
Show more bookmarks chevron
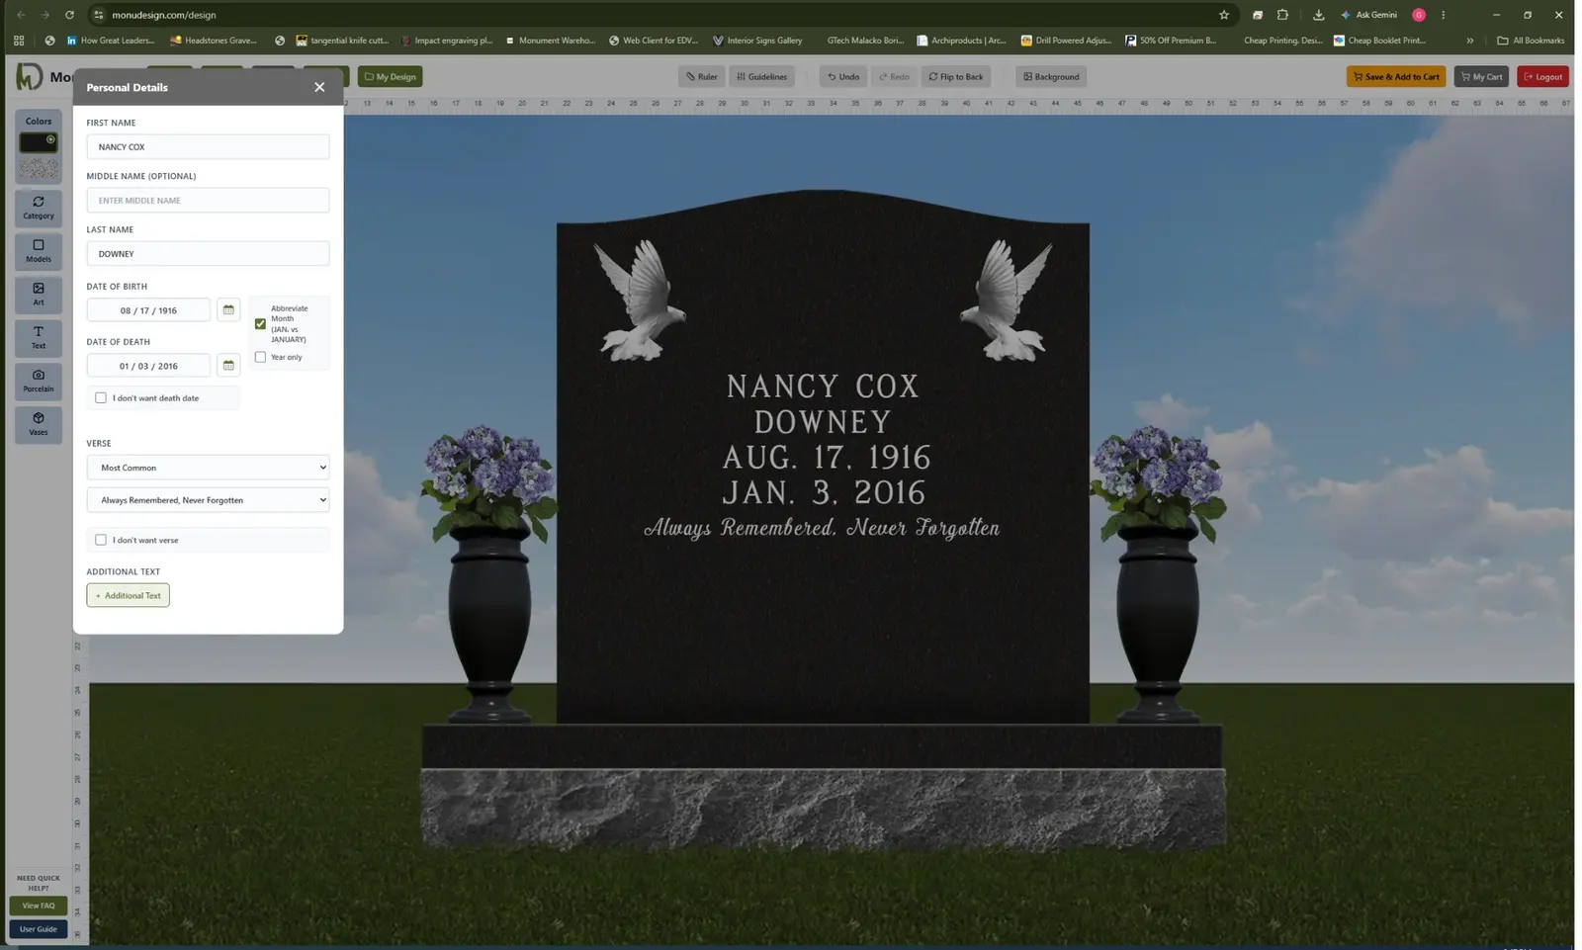tap(1470, 41)
